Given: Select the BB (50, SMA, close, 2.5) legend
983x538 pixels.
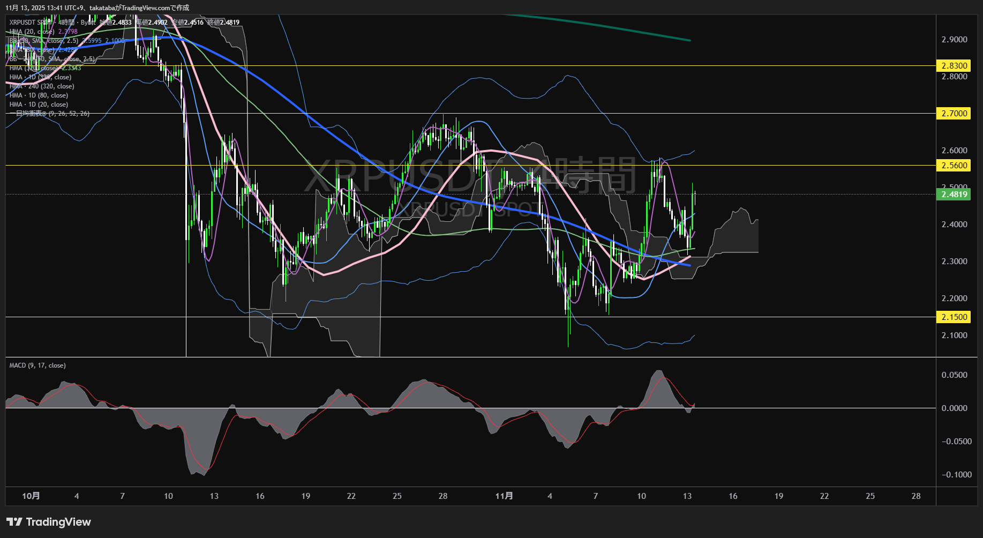Looking at the screenshot, I should click(44, 41).
